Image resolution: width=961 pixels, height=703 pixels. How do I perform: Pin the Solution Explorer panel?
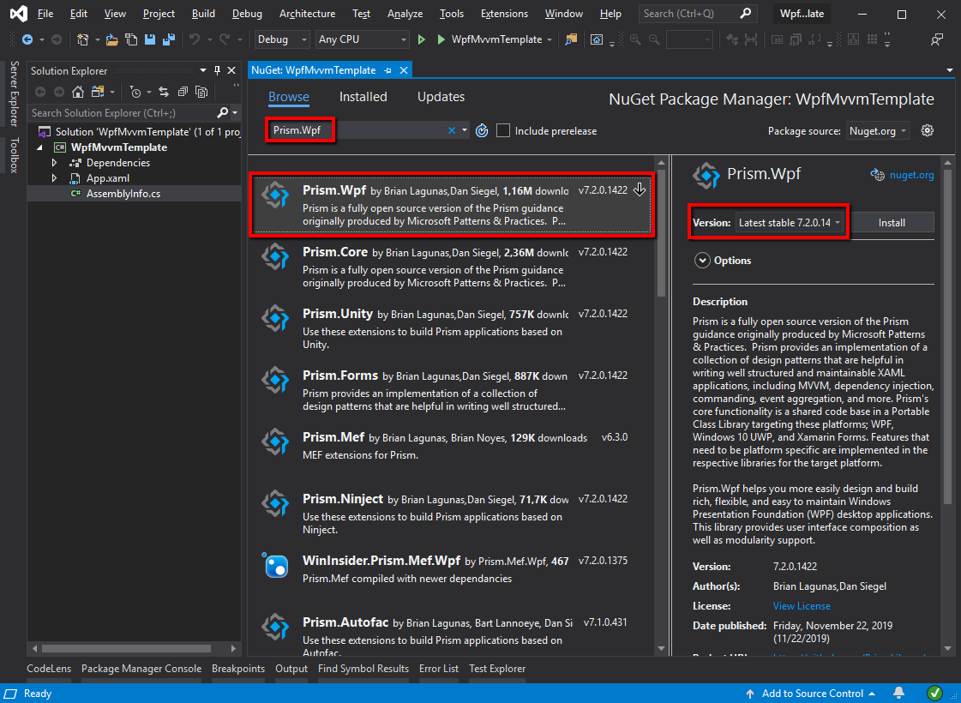tap(217, 70)
